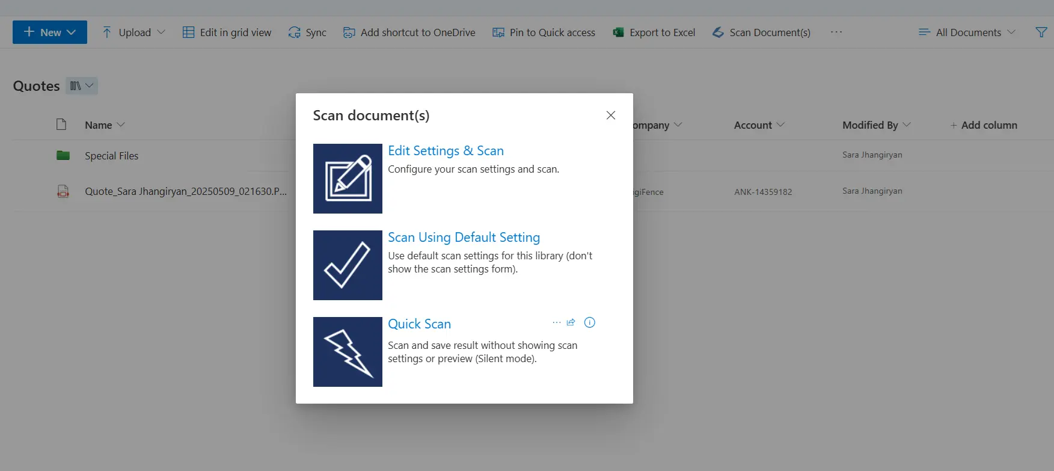Click Pin to Quick access

coord(544,32)
